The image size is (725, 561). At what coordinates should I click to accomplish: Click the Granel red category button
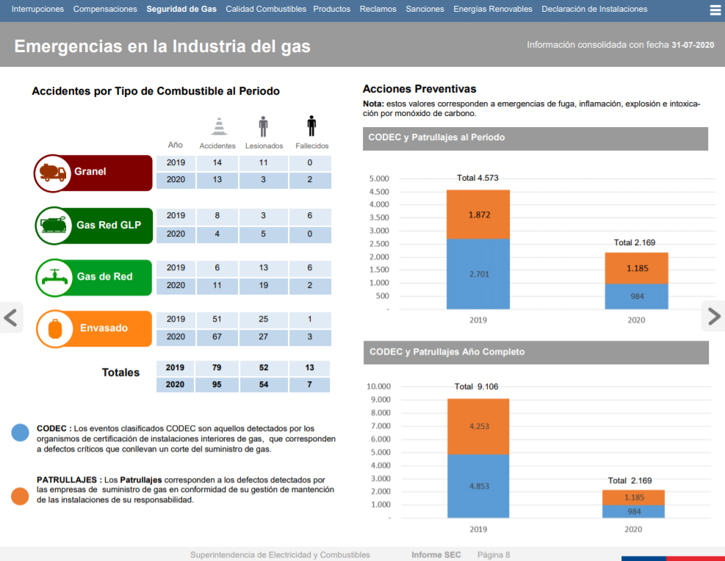[x=93, y=173]
